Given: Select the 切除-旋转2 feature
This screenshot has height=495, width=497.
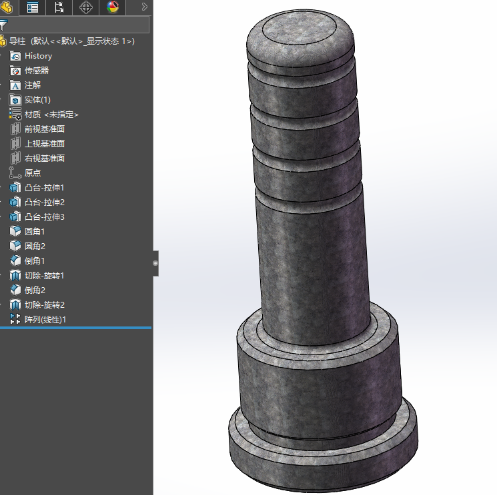Looking at the screenshot, I should pyautogui.click(x=45, y=304).
